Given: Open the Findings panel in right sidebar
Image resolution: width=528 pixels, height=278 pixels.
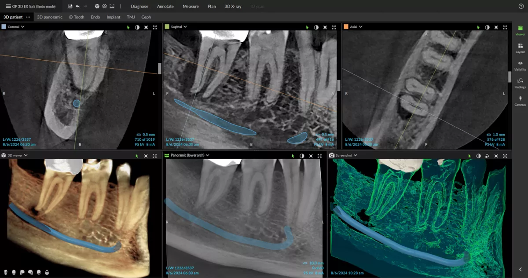Looking at the screenshot, I should (x=520, y=83).
